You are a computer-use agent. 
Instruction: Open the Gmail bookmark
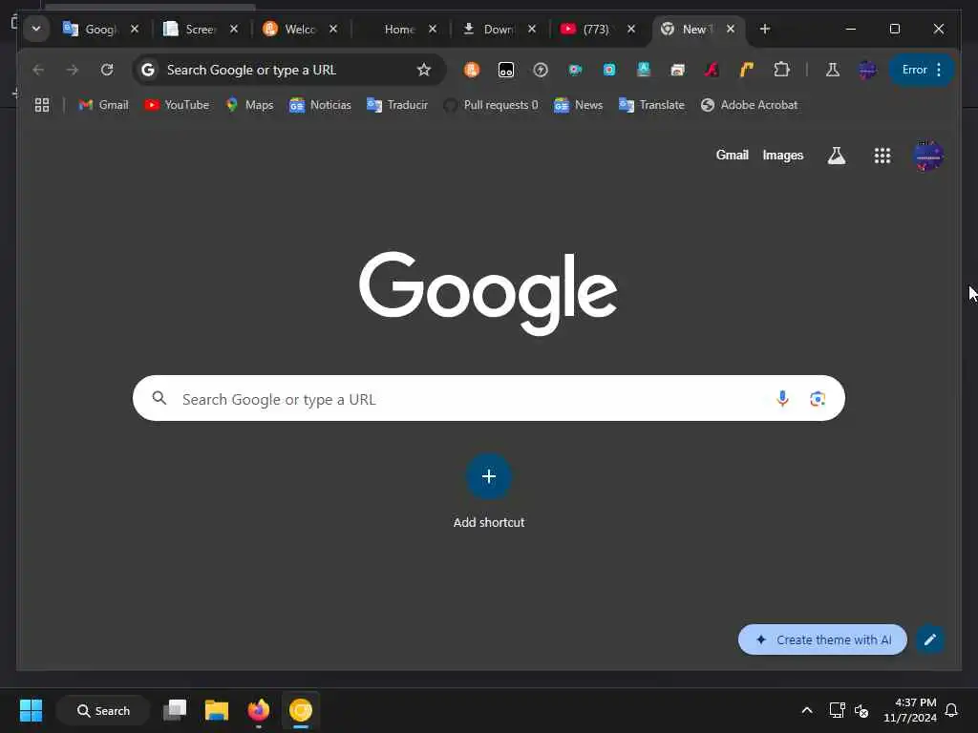tap(103, 105)
